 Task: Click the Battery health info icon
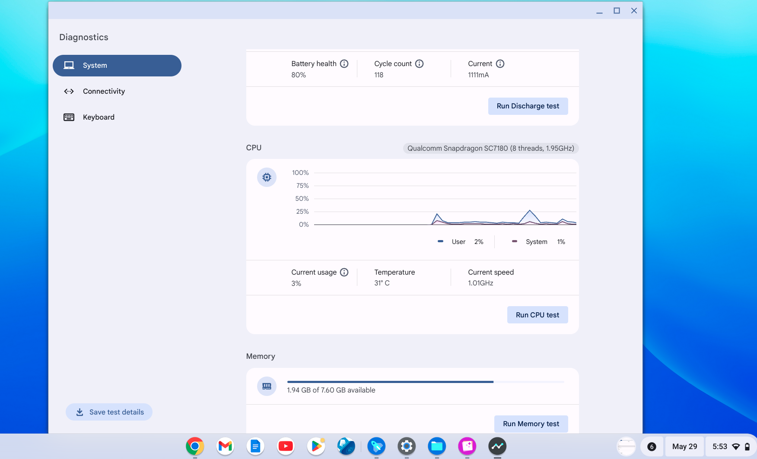tap(344, 64)
